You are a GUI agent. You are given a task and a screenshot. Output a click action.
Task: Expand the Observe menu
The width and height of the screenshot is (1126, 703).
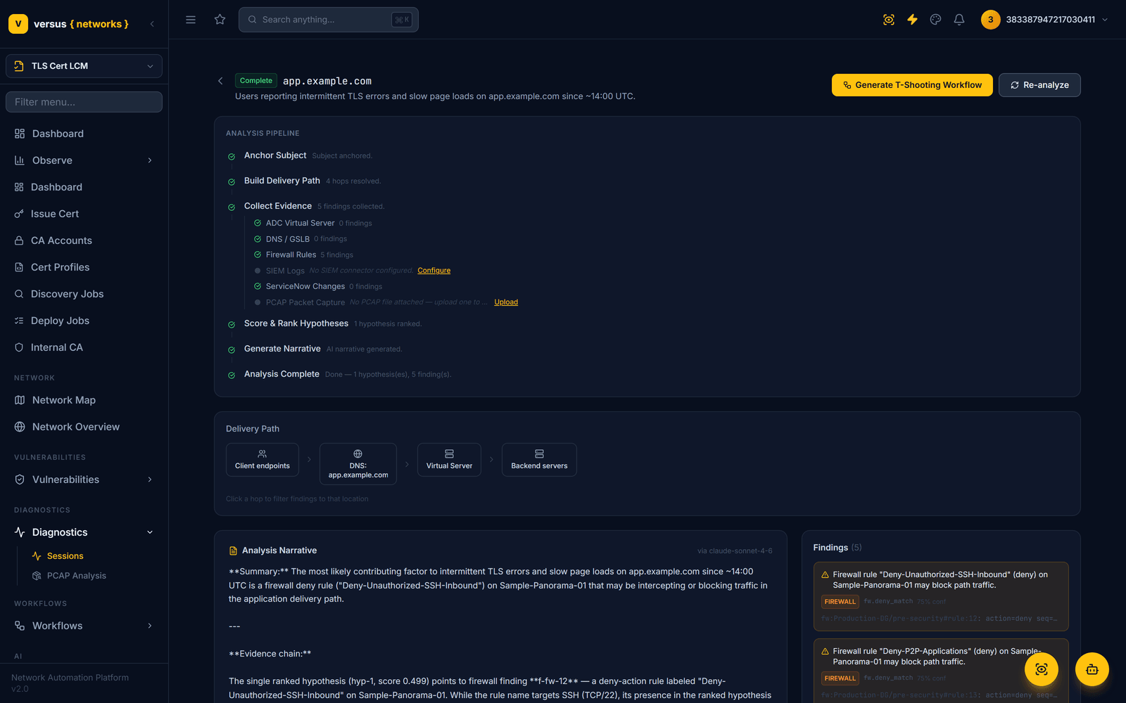pos(84,160)
